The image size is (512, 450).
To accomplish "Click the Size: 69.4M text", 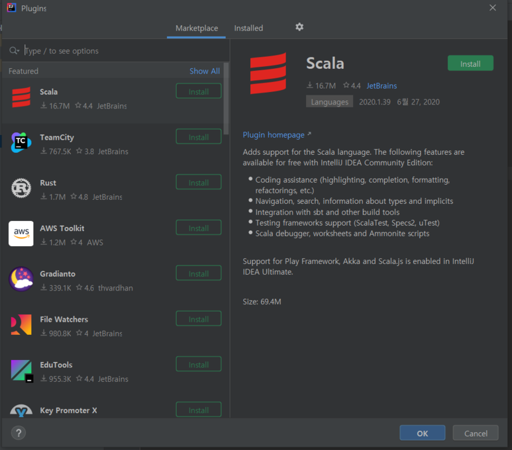I will click(262, 302).
